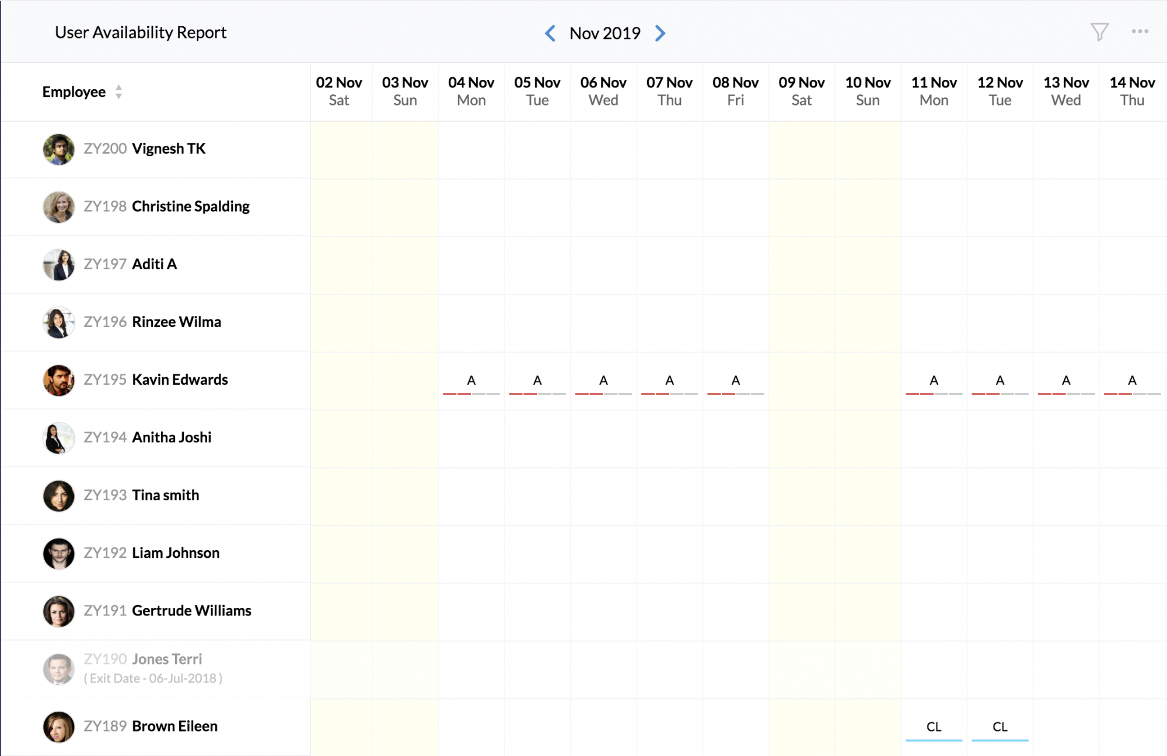Open Brown Eileen's CL leave on 12 Nov
Screen dimensions: 1167x756
tap(1000, 727)
